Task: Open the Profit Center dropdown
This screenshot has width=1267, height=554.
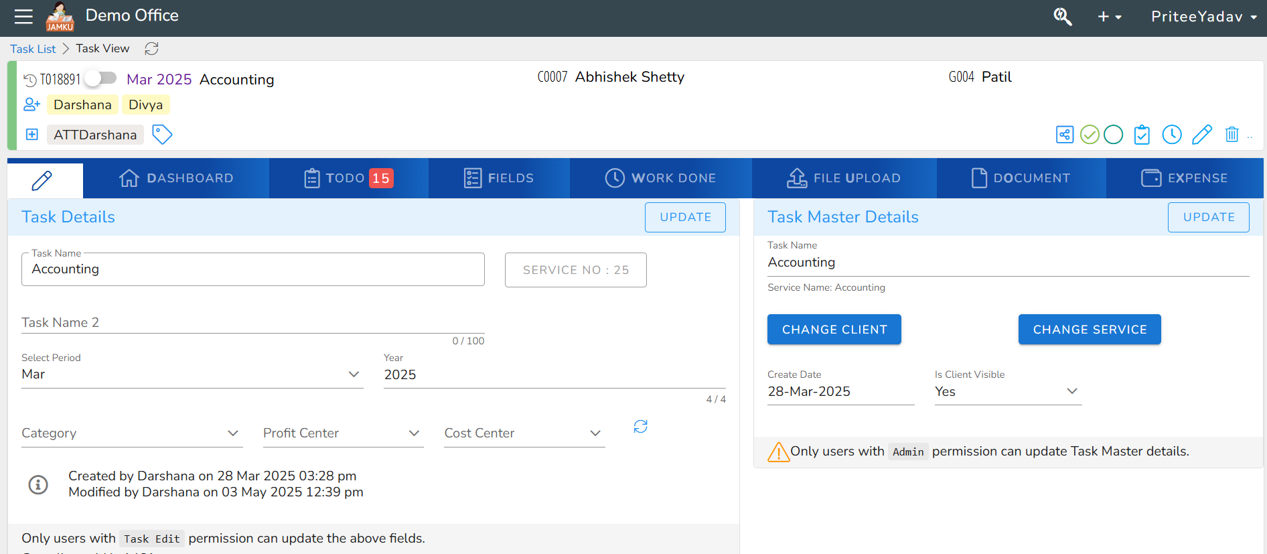Action: point(343,433)
